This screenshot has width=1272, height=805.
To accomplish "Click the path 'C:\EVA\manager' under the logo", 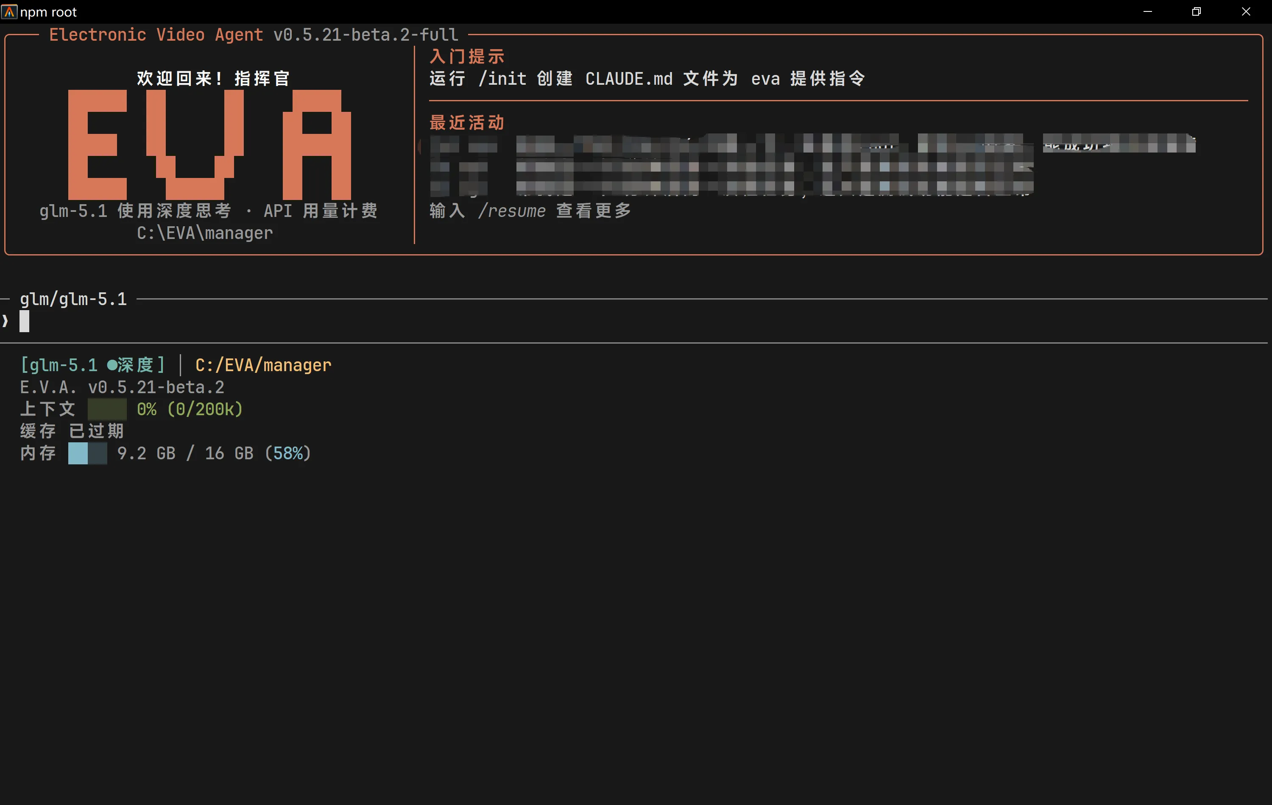I will point(205,233).
